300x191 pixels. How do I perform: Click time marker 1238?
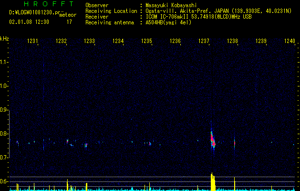(x=232, y=41)
